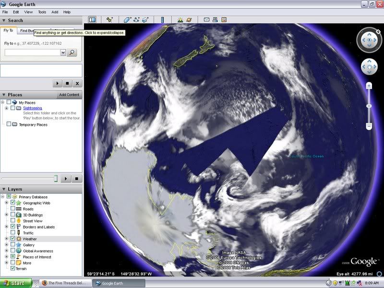Click the Places tour time slider handle

pyautogui.click(x=56, y=179)
